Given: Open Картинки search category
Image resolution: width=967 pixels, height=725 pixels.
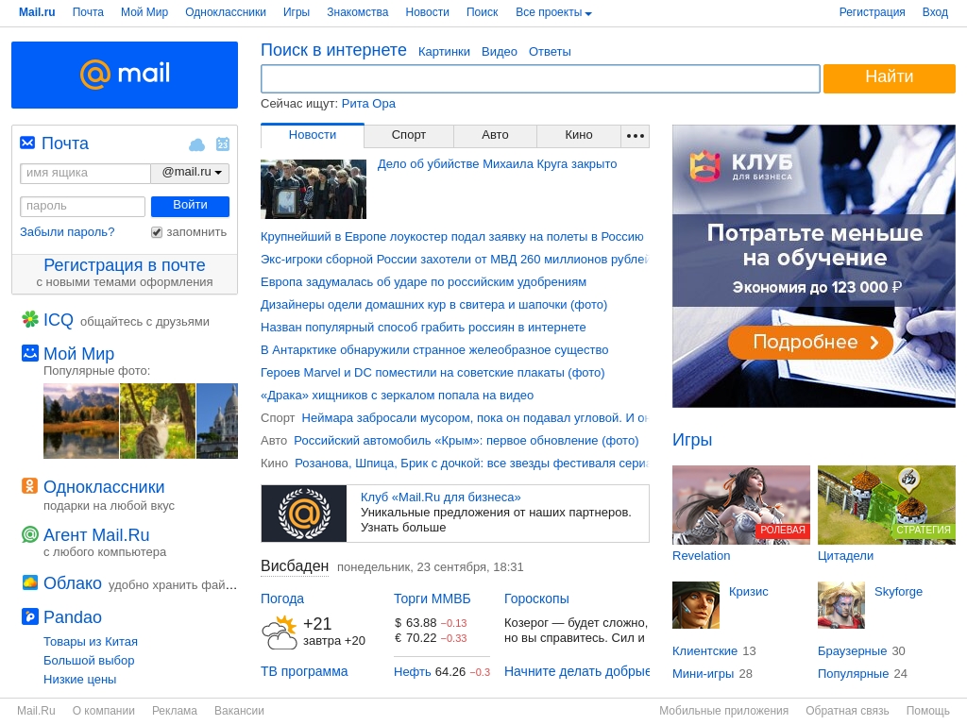Looking at the screenshot, I should pyautogui.click(x=444, y=52).
